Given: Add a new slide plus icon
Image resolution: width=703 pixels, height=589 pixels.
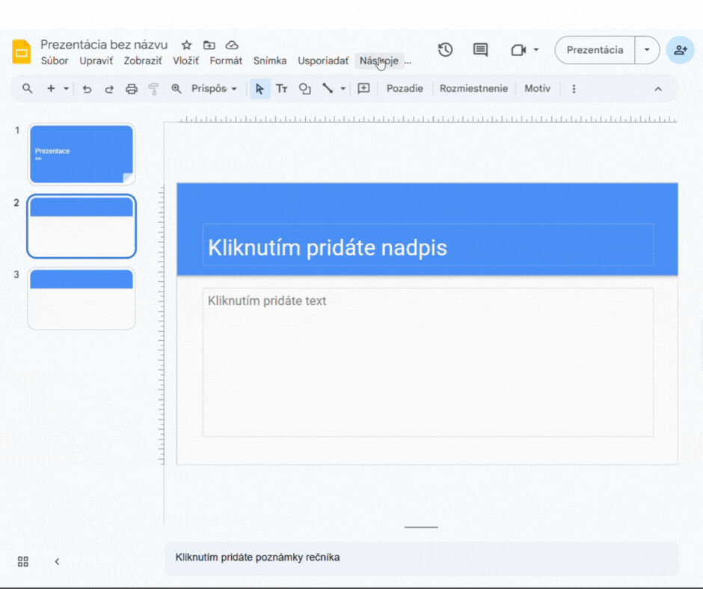Looking at the screenshot, I should pyautogui.click(x=51, y=89).
